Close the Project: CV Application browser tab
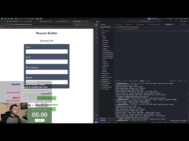Viewport: 189px width, 141px height. tap(21, 21)
